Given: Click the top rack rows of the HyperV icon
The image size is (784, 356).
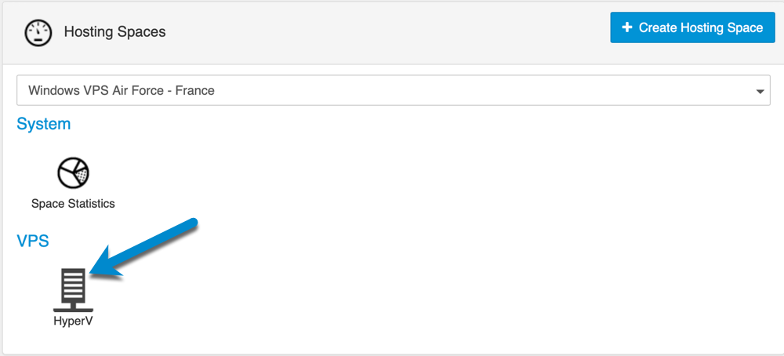Looking at the screenshot, I should click(73, 277).
